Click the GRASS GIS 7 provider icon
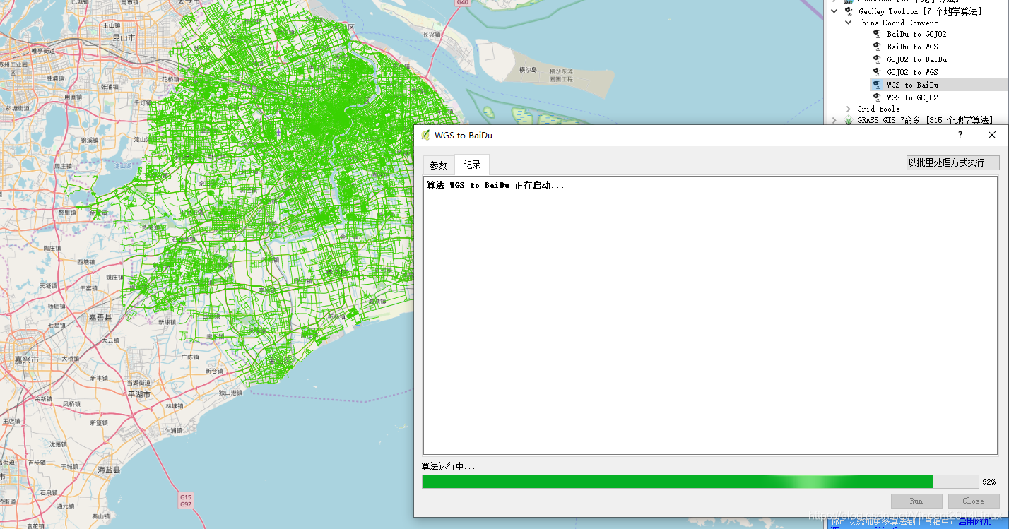 (849, 120)
